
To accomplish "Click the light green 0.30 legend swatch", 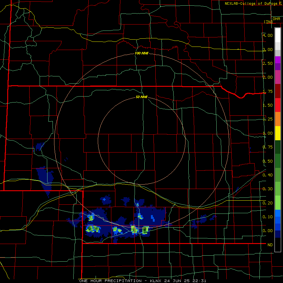I will [x=278, y=189].
